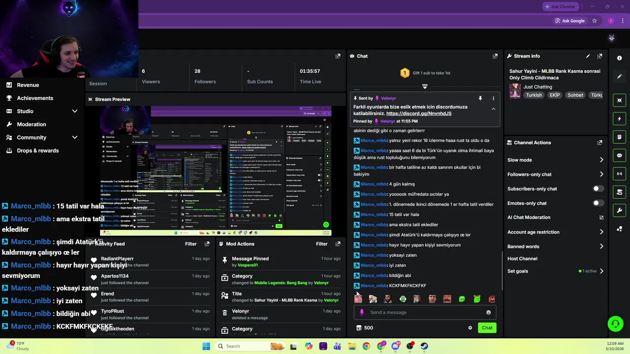Viewport: 630px width, 354px height.
Task: Click the wrench icon in right sidebar
Action: [619, 210]
